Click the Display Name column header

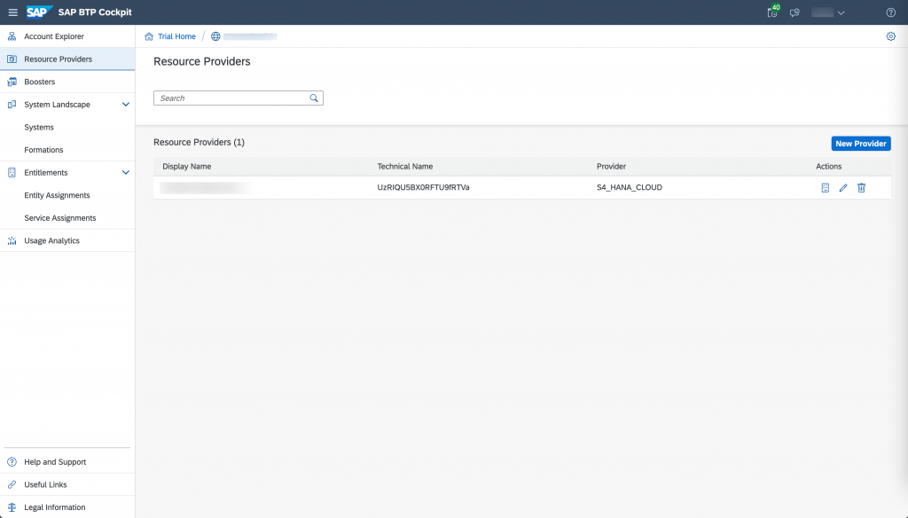click(186, 166)
